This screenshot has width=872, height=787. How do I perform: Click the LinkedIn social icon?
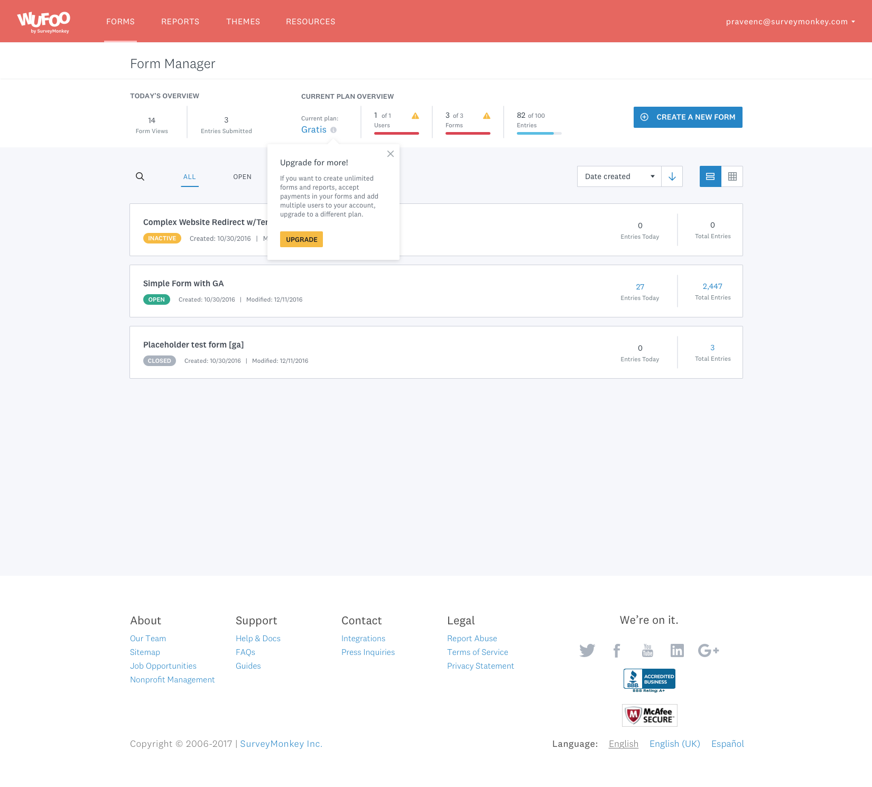(x=677, y=650)
